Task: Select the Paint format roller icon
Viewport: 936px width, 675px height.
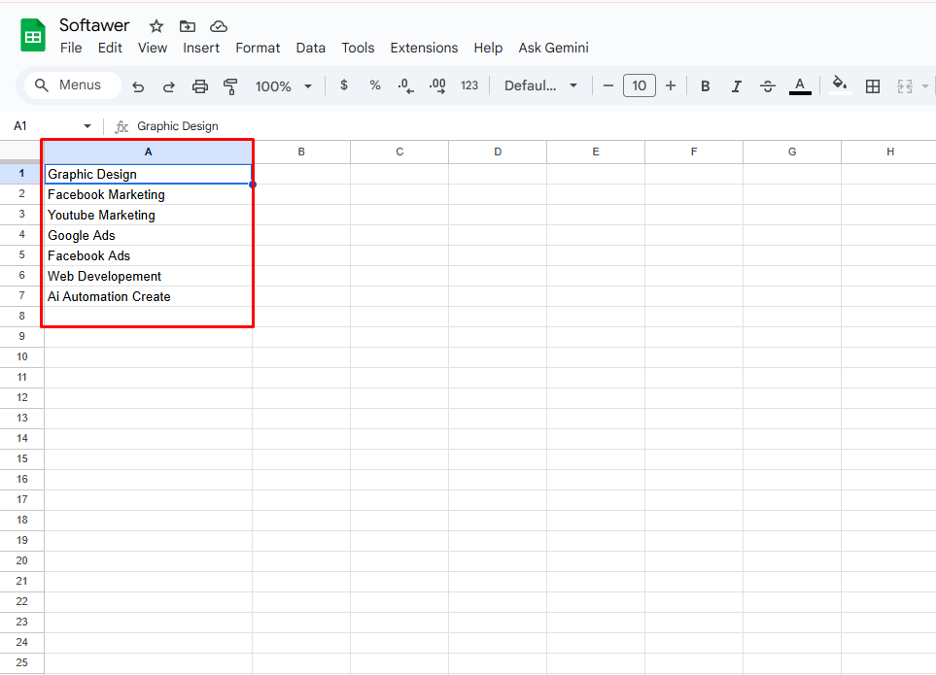Action: tap(230, 86)
